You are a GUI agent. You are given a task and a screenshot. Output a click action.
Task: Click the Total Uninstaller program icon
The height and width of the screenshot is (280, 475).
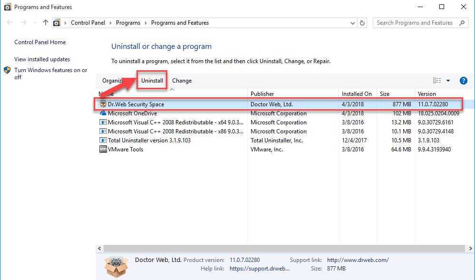[103, 140]
